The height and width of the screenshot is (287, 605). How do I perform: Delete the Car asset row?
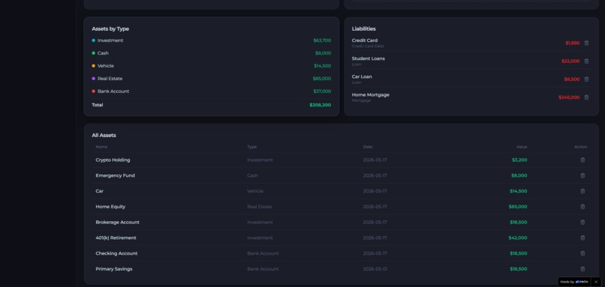click(x=582, y=191)
